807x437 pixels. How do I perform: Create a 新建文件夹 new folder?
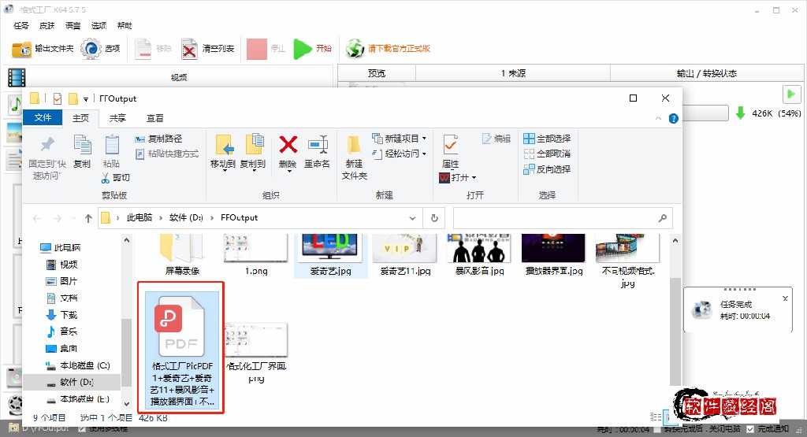[354, 157]
